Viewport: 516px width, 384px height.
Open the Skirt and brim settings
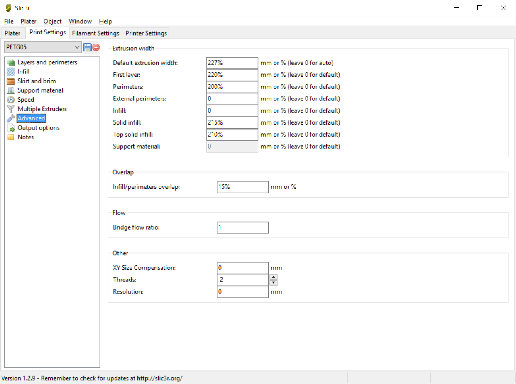pyautogui.click(x=37, y=81)
